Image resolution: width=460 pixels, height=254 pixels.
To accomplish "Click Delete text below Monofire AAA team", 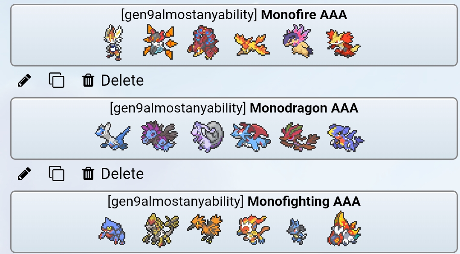I will click(x=122, y=81).
